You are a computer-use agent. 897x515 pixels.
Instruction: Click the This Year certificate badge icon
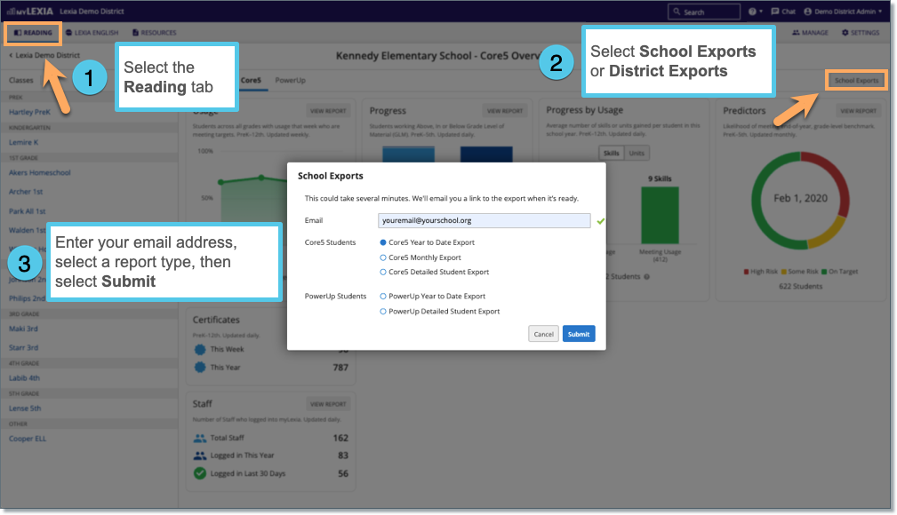tap(200, 368)
